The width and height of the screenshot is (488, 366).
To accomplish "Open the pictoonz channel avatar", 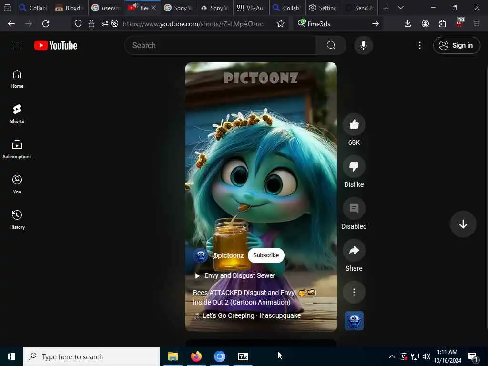I will tap(201, 255).
